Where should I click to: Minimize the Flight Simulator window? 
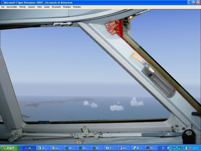point(189,3)
